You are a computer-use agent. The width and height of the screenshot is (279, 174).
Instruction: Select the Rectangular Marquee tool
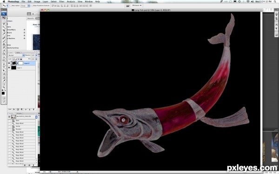point(4,21)
